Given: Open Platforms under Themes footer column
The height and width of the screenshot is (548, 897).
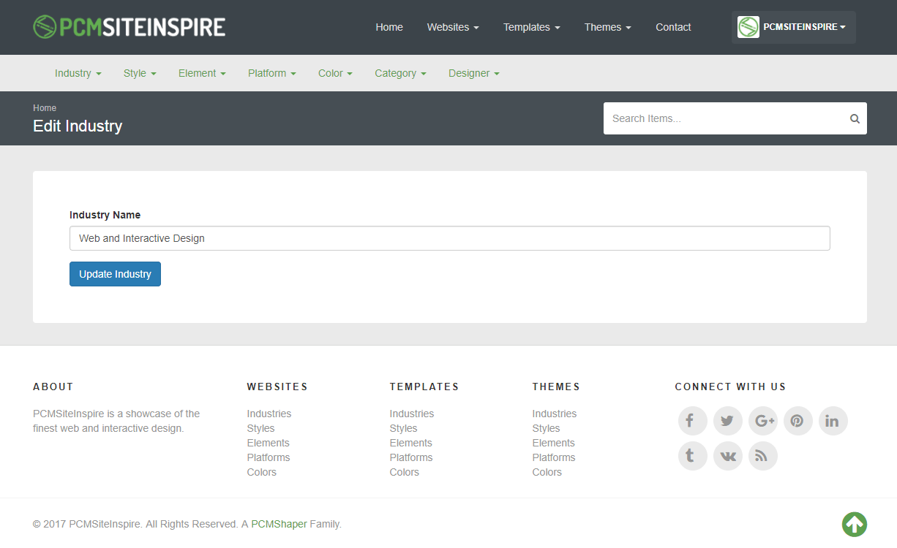Looking at the screenshot, I should click(554, 457).
